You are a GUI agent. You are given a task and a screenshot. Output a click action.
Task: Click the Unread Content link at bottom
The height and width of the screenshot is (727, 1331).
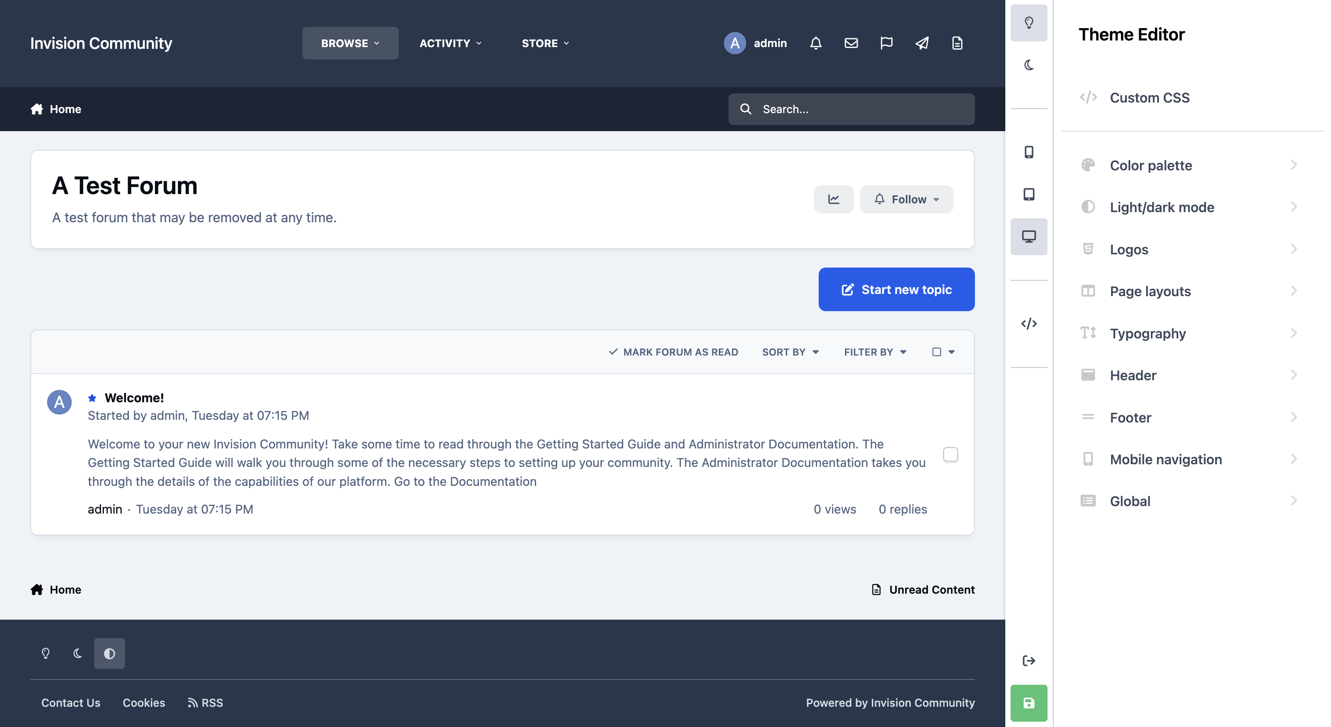click(923, 590)
